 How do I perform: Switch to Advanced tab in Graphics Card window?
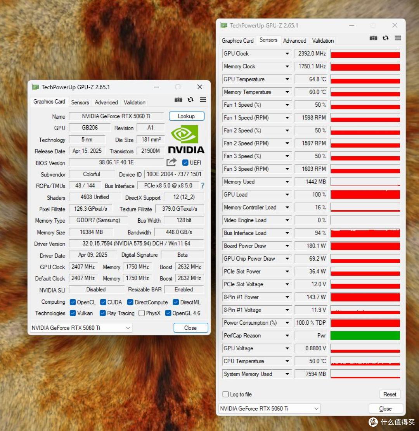(x=106, y=102)
